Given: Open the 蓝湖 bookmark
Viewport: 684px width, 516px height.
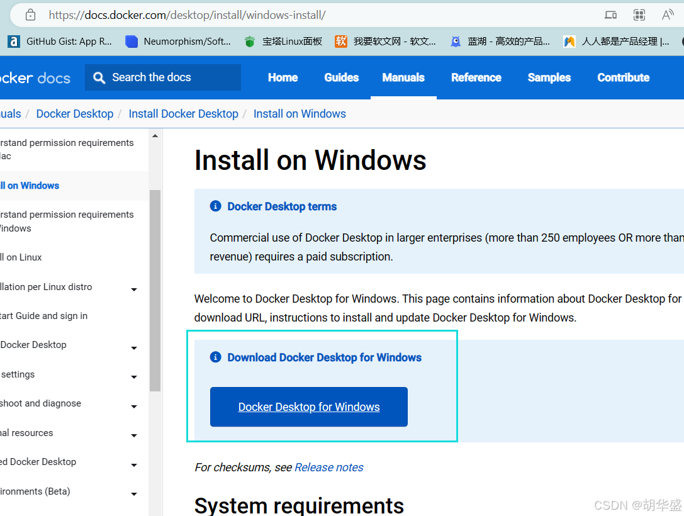Looking at the screenshot, I should click(500, 42).
